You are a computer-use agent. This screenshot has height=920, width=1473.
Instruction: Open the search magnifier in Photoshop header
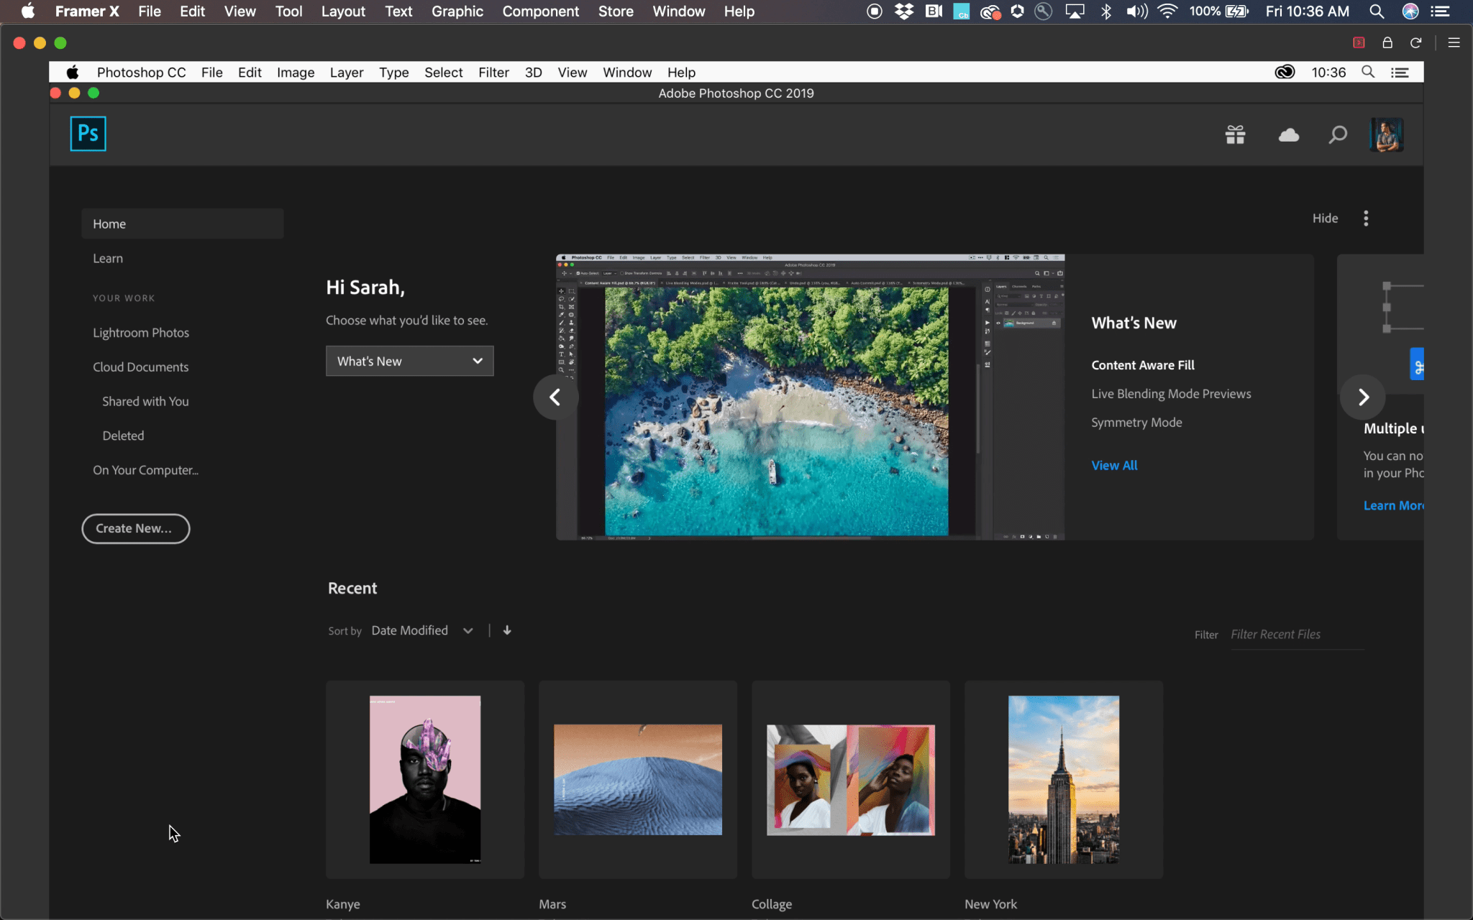(1337, 134)
